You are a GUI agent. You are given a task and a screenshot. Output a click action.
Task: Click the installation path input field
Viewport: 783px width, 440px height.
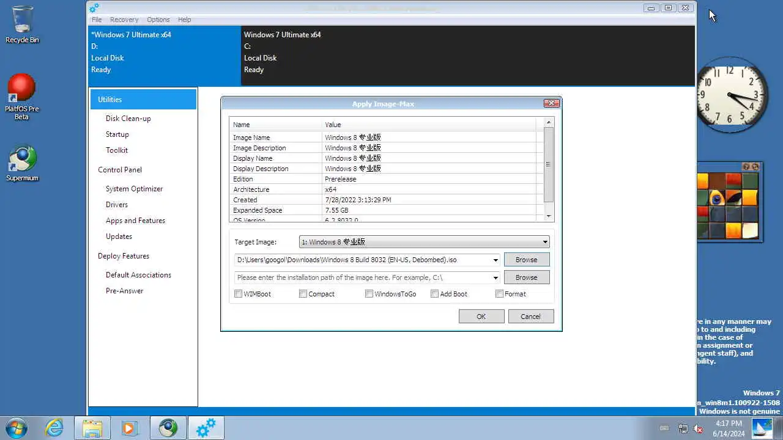(x=363, y=277)
